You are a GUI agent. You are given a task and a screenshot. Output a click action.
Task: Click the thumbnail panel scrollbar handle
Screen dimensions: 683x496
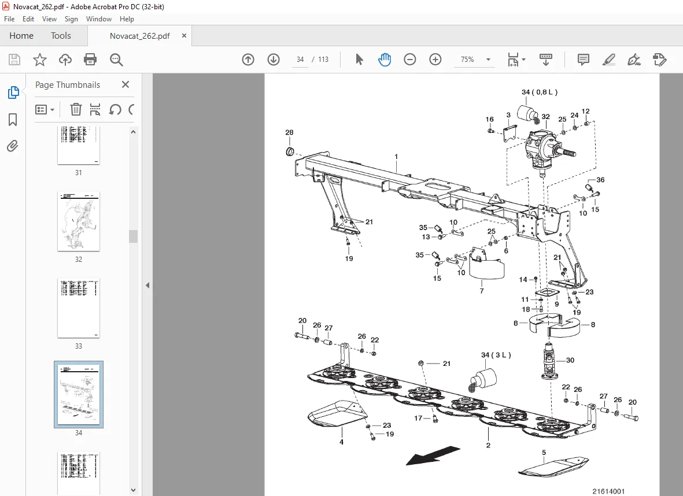[x=133, y=236]
